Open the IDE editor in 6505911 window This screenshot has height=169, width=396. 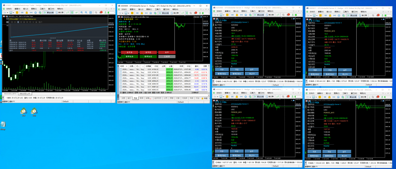coord(326,16)
